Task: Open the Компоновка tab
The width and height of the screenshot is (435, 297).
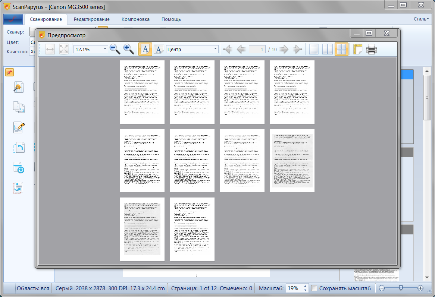Action: [x=135, y=19]
